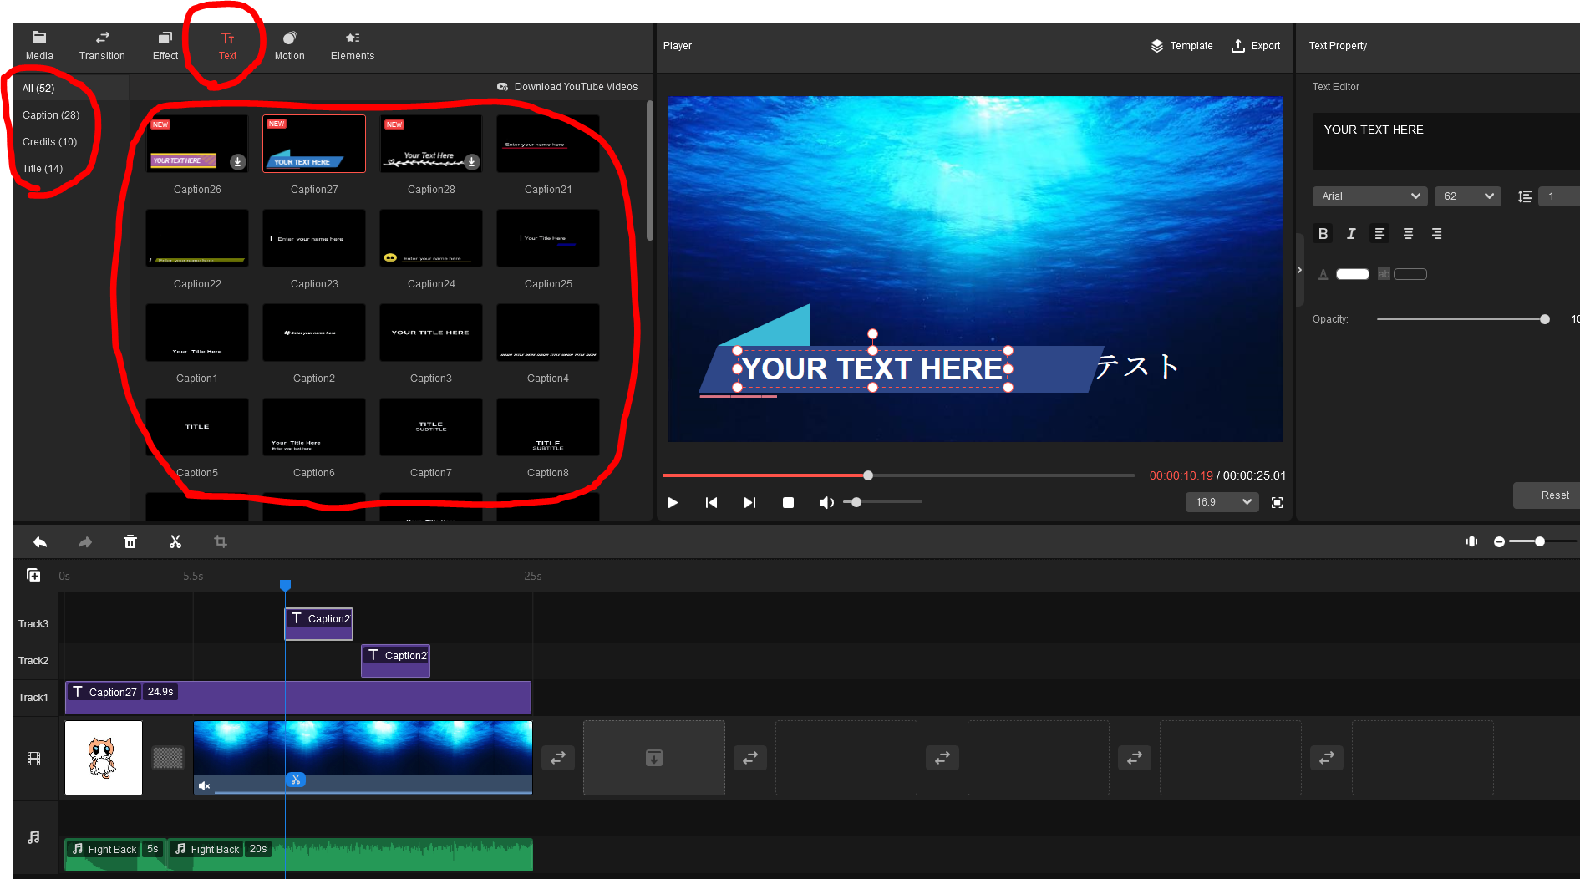Select the Title (14) category
The height and width of the screenshot is (879, 1580).
(x=43, y=169)
